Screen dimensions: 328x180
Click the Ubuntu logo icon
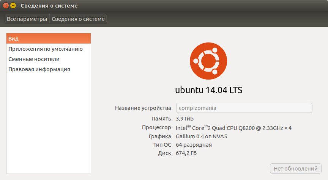coord(208,61)
